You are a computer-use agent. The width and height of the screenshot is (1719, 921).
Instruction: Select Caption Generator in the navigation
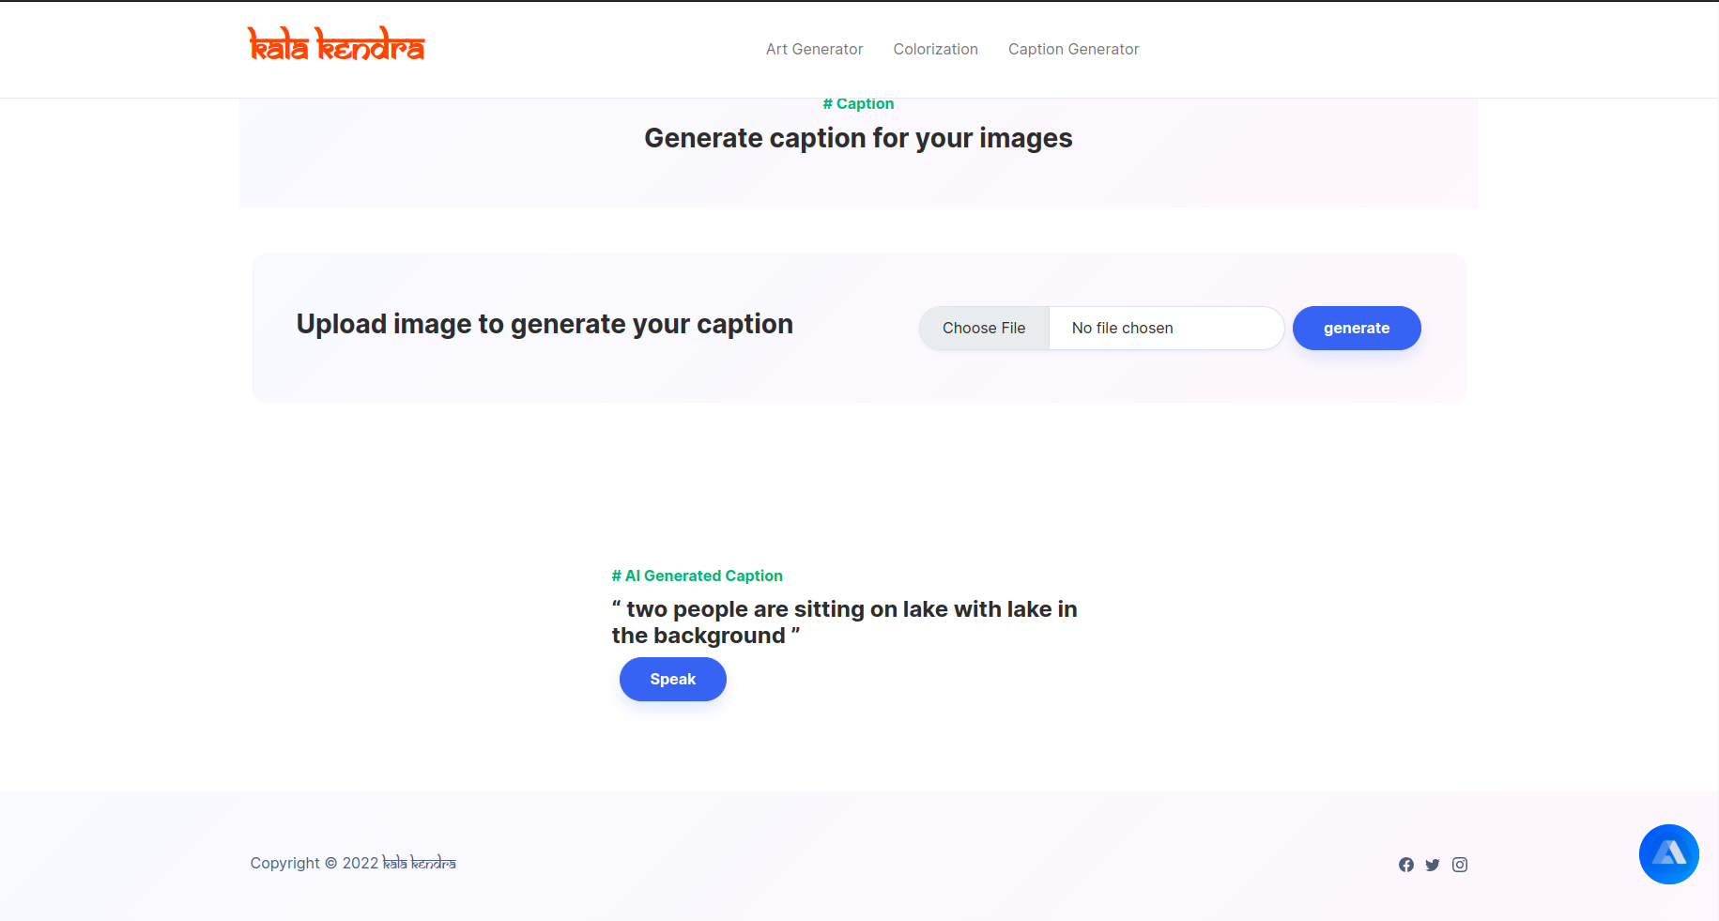point(1073,49)
